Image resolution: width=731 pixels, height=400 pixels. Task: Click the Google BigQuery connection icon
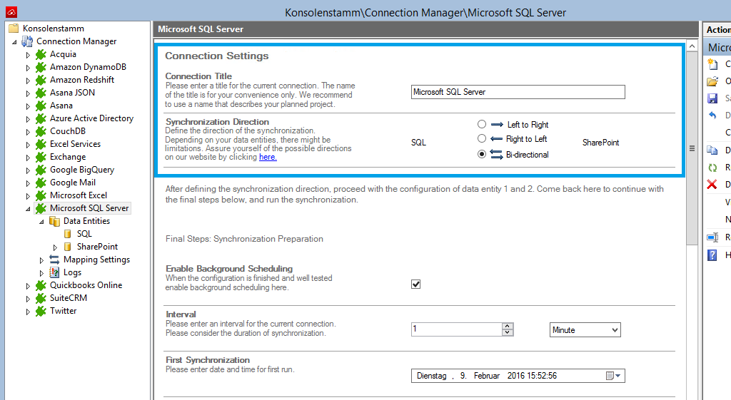[x=41, y=170]
